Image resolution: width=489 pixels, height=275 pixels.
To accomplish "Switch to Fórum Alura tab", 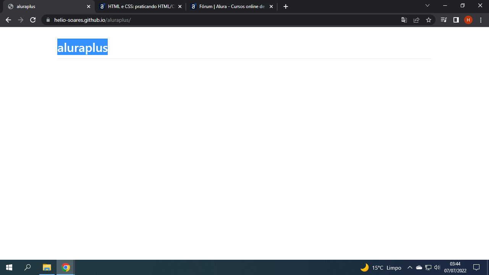I will [x=232, y=6].
